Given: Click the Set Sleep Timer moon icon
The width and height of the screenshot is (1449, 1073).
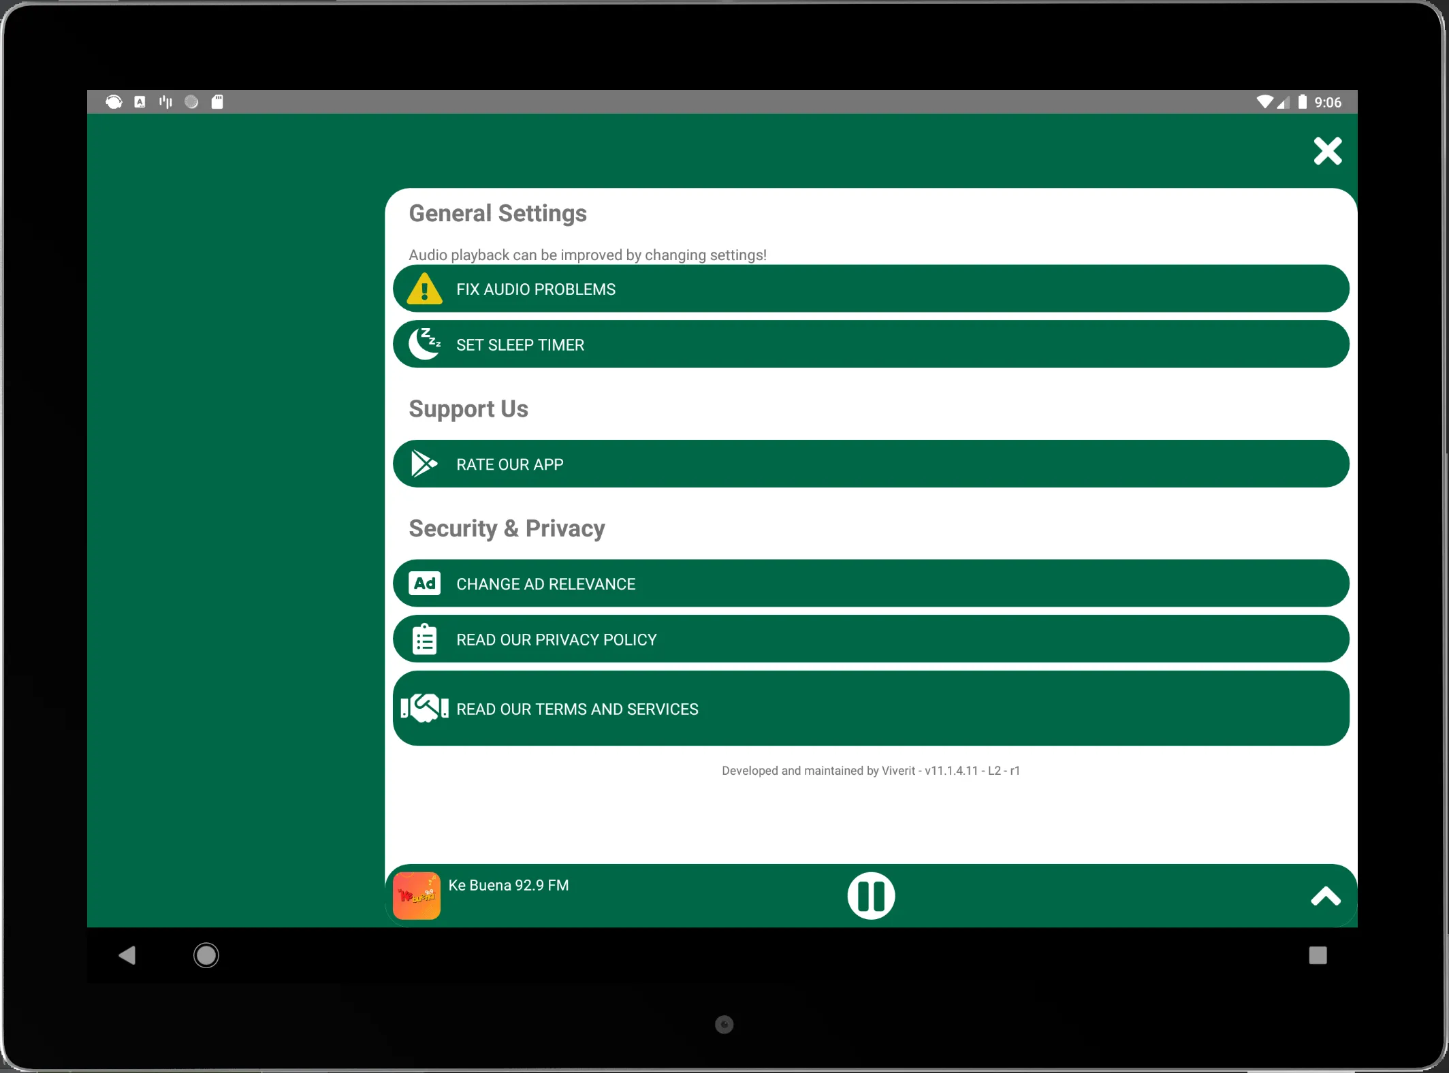Looking at the screenshot, I should click(x=425, y=344).
